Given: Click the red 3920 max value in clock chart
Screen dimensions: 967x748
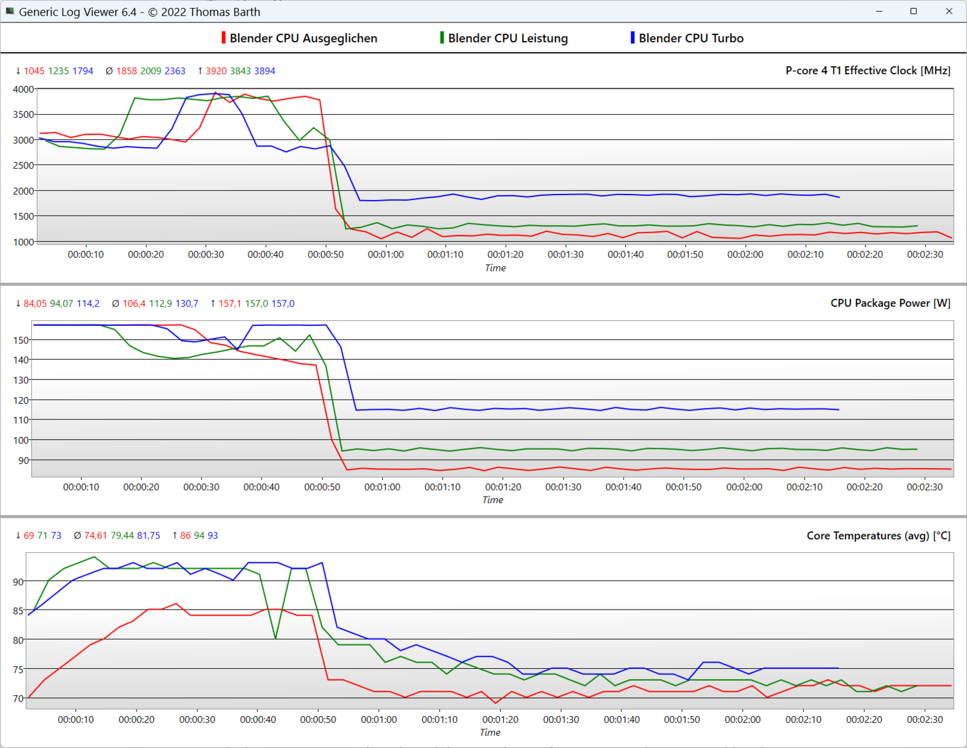Looking at the screenshot, I should click(216, 71).
